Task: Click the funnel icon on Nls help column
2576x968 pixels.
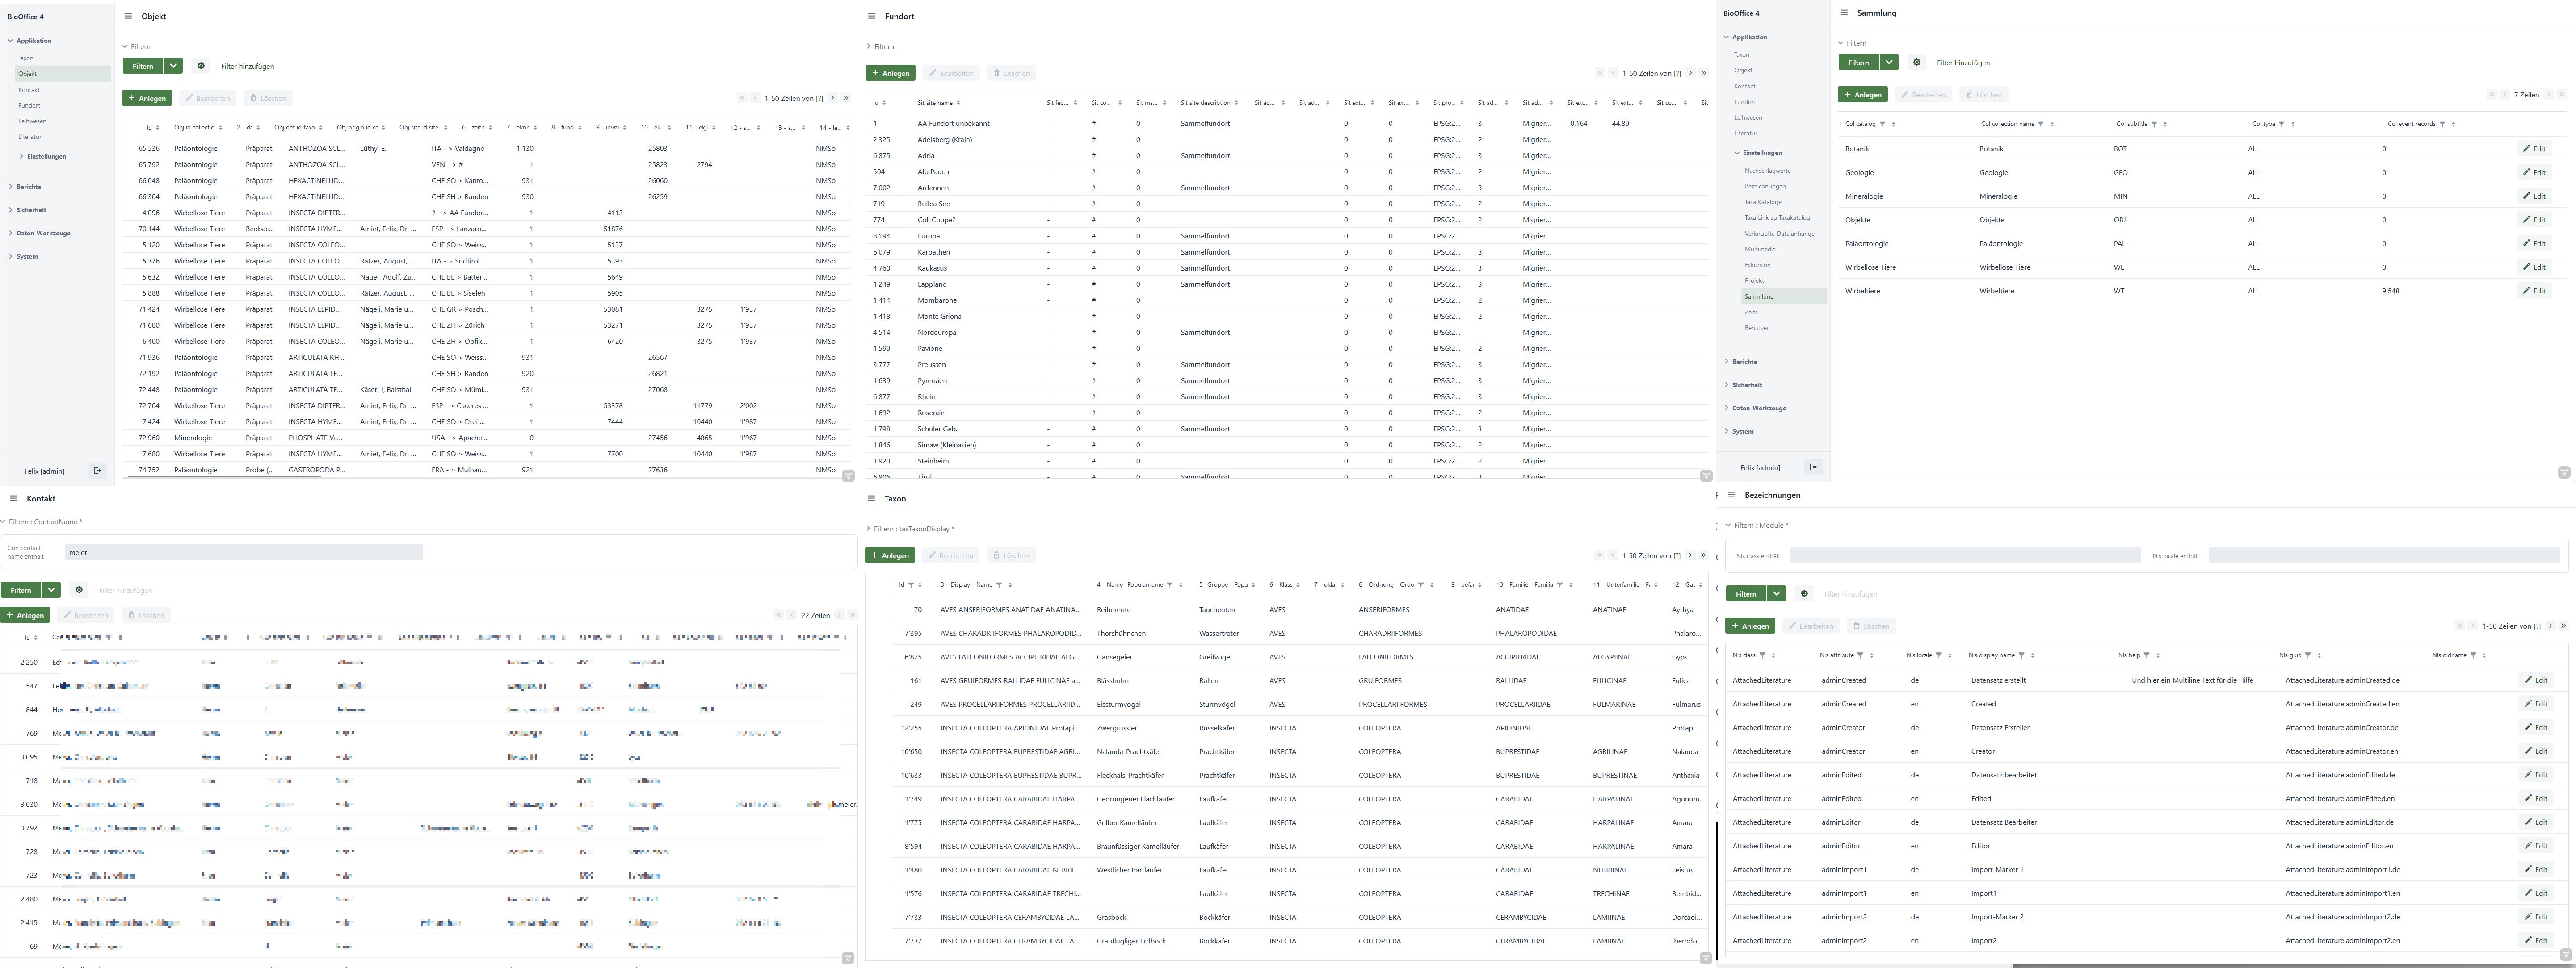Action: click(2146, 655)
